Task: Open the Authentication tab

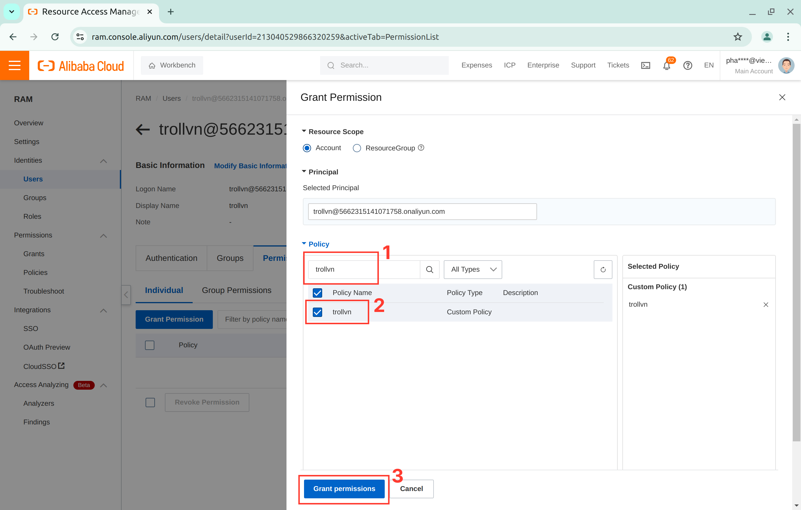Action: 171,258
